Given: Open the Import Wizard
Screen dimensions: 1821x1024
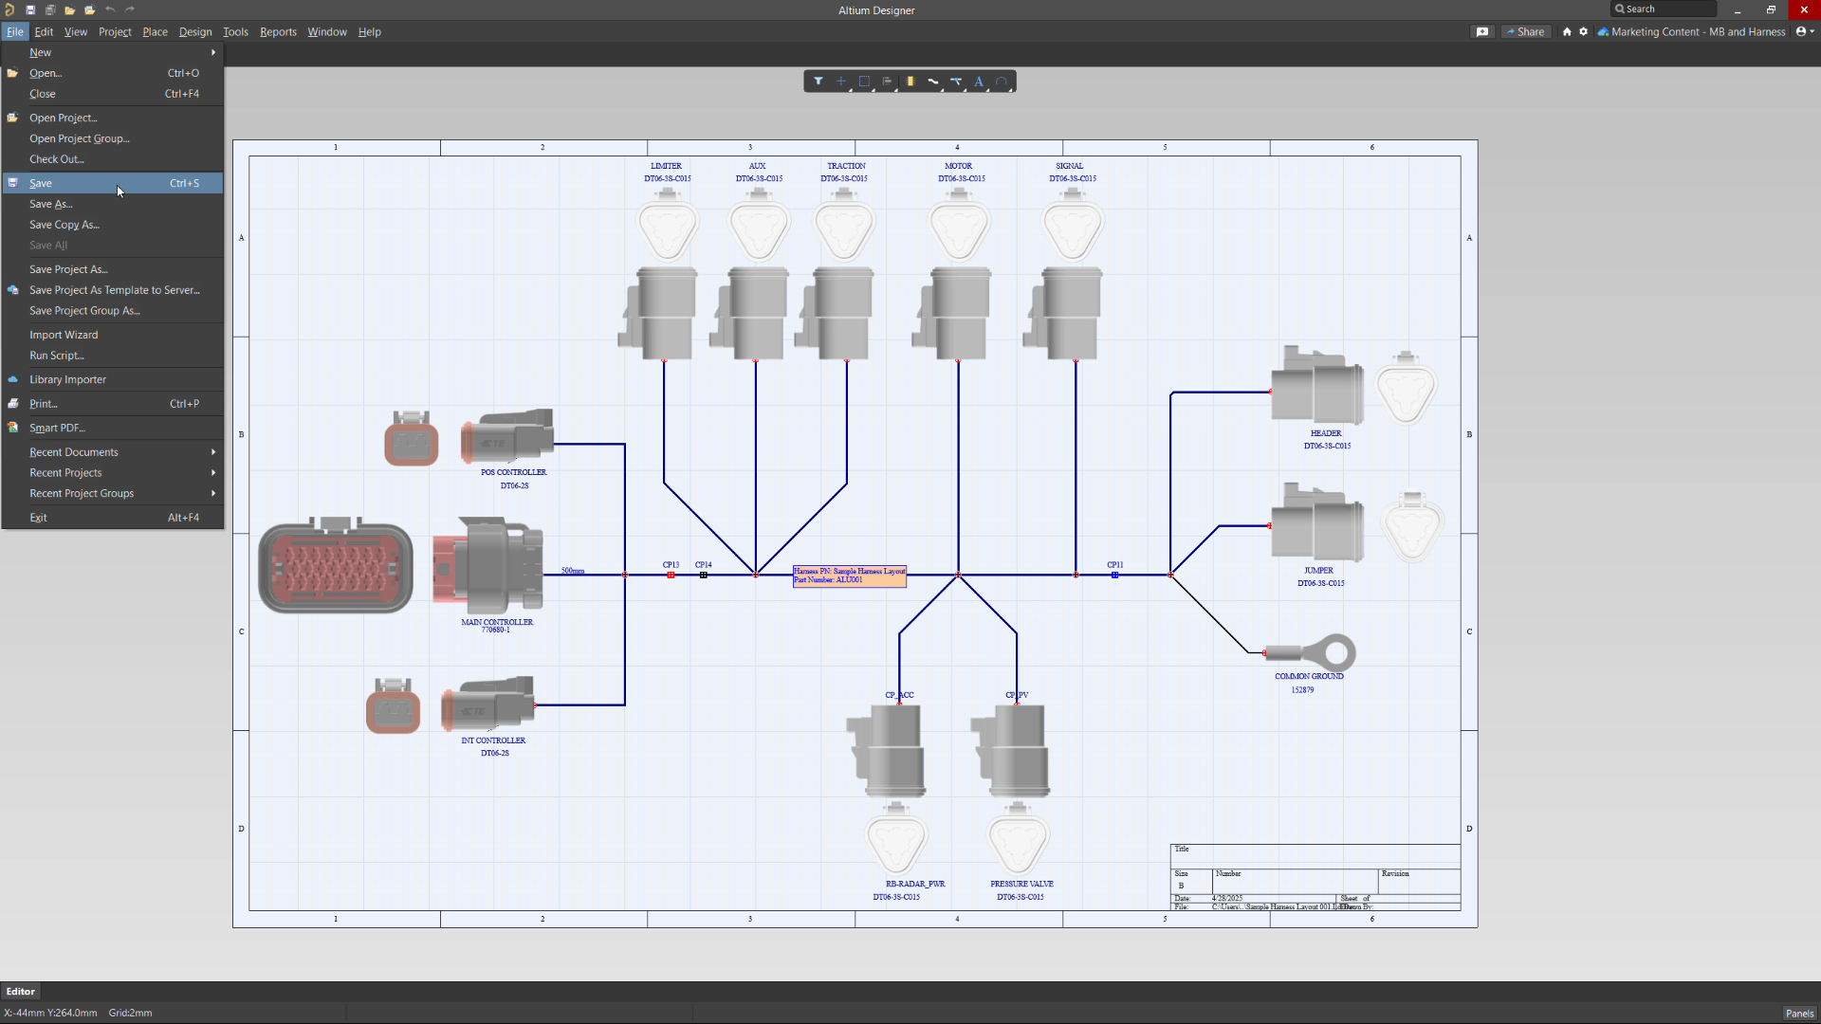Looking at the screenshot, I should tap(63, 335).
